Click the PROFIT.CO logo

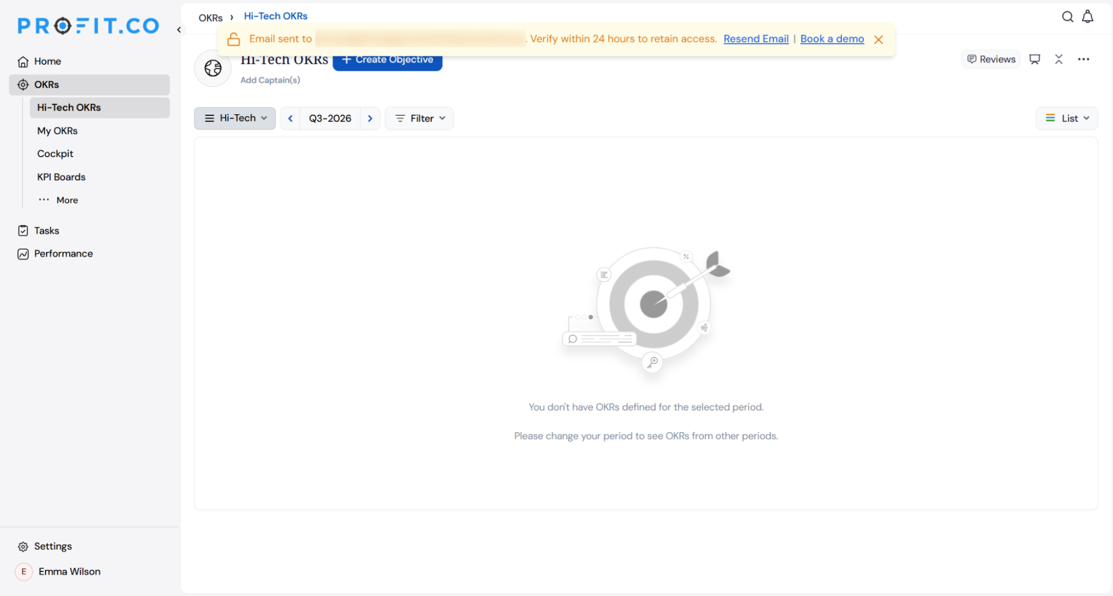88,26
